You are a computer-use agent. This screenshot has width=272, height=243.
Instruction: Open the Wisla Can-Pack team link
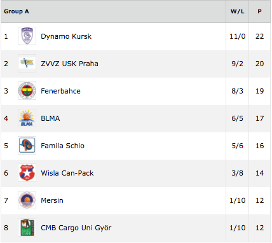coord(67,173)
